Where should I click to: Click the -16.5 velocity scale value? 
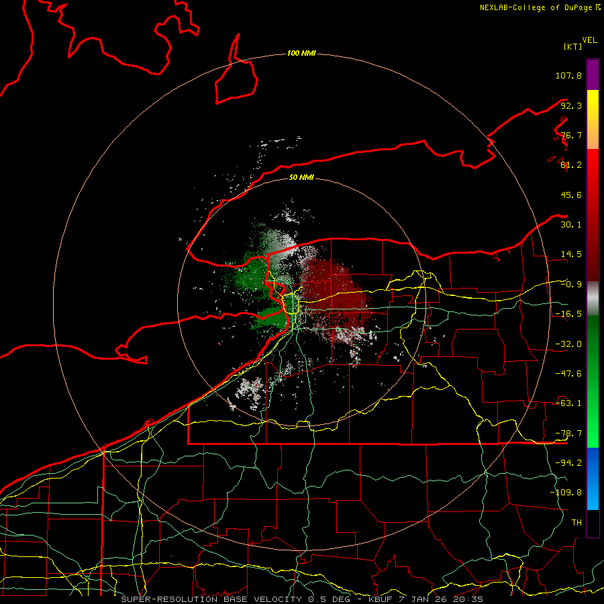tap(568, 314)
